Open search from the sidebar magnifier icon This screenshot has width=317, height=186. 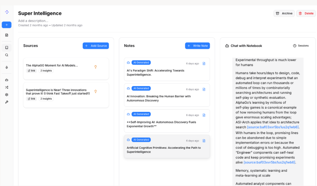point(7,55)
